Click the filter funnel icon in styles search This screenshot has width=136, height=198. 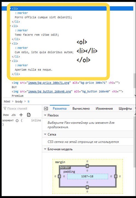click(5, 108)
